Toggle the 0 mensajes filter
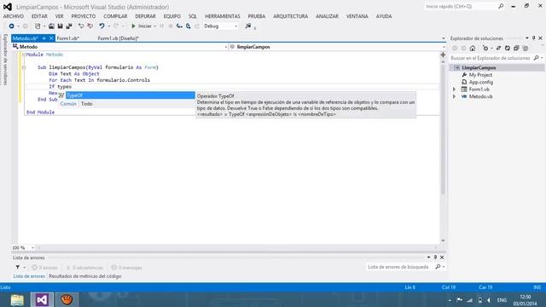Viewport: 546px width, 307px height. click(x=127, y=268)
